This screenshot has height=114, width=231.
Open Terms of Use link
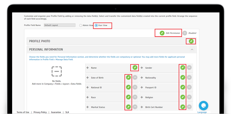(x=23, y=112)
